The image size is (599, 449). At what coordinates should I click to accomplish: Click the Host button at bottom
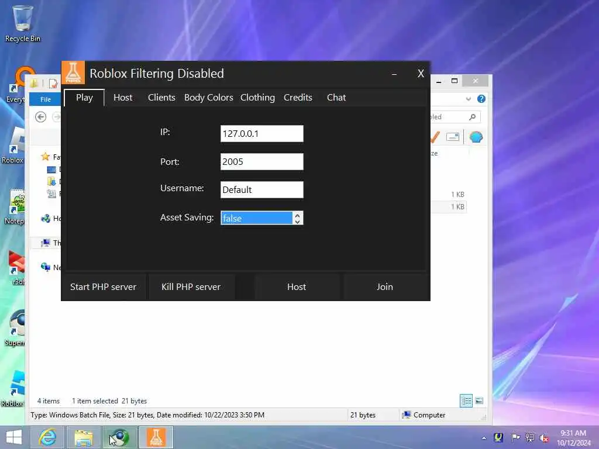click(297, 286)
